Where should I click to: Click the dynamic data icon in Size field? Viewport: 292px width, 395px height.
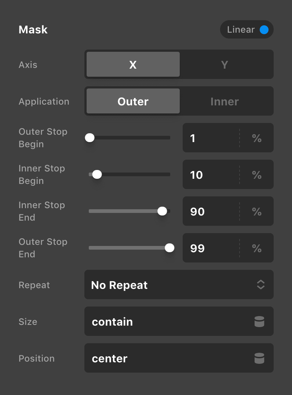click(x=259, y=322)
